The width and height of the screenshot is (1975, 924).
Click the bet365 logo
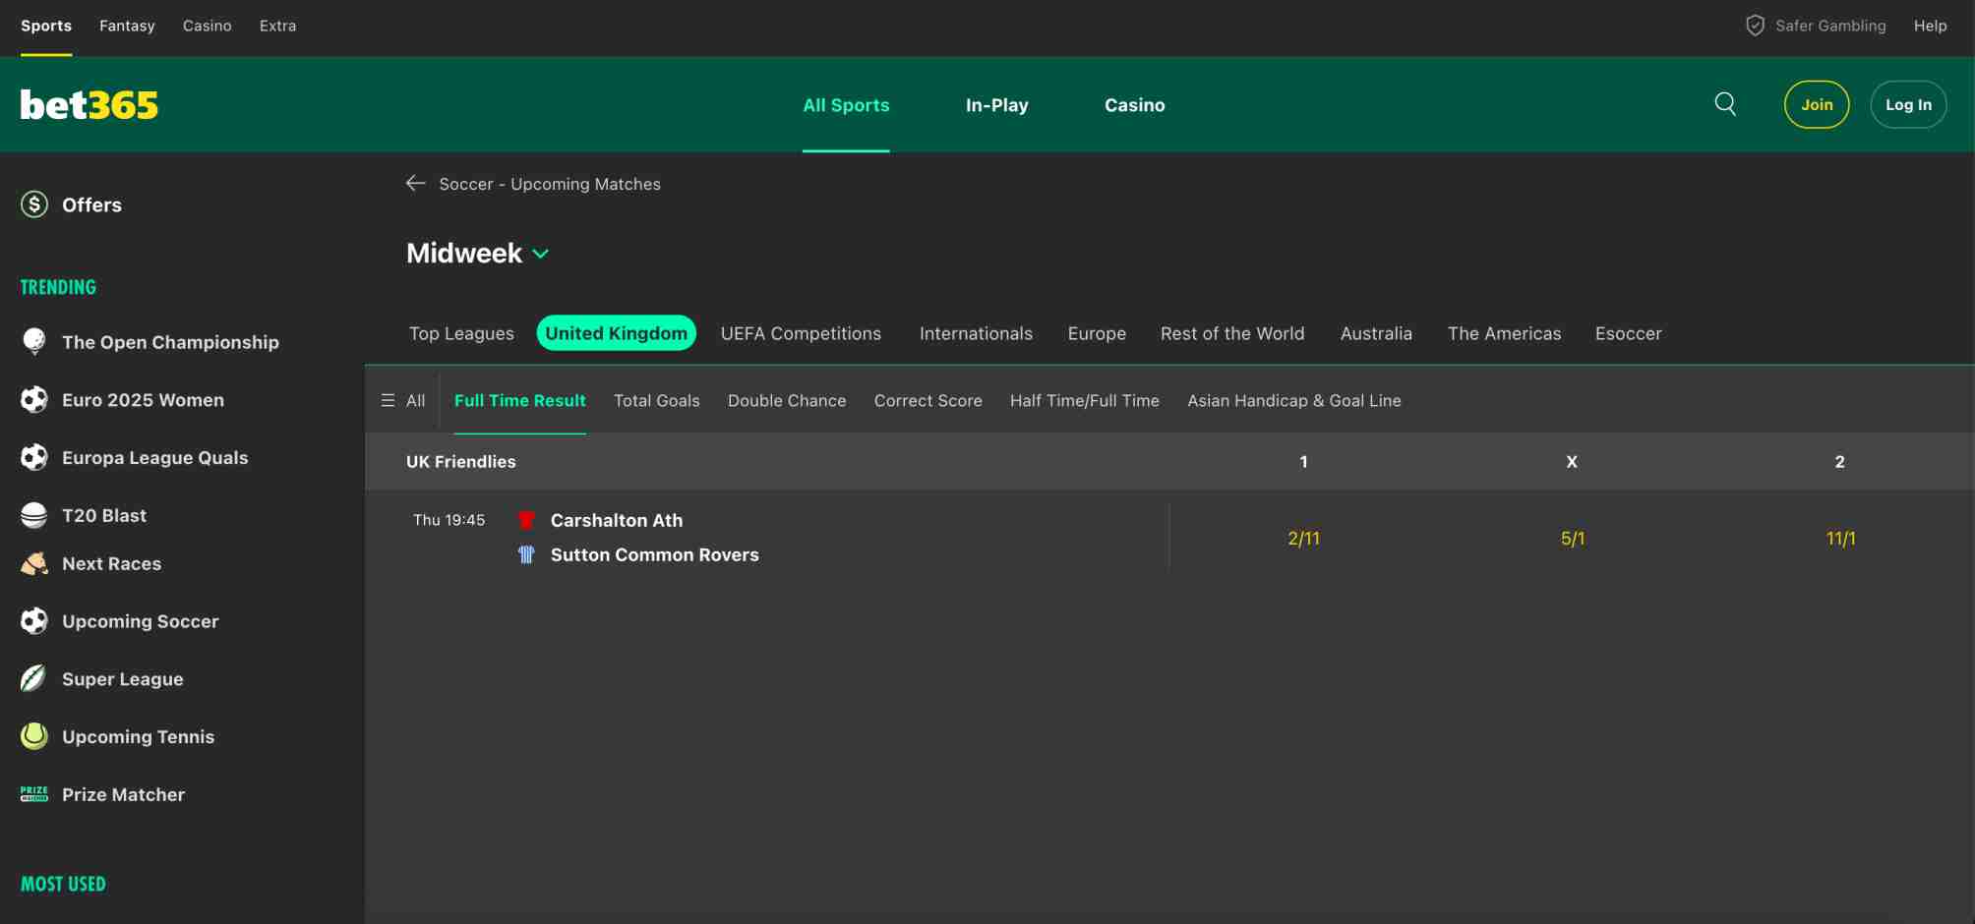point(89,105)
